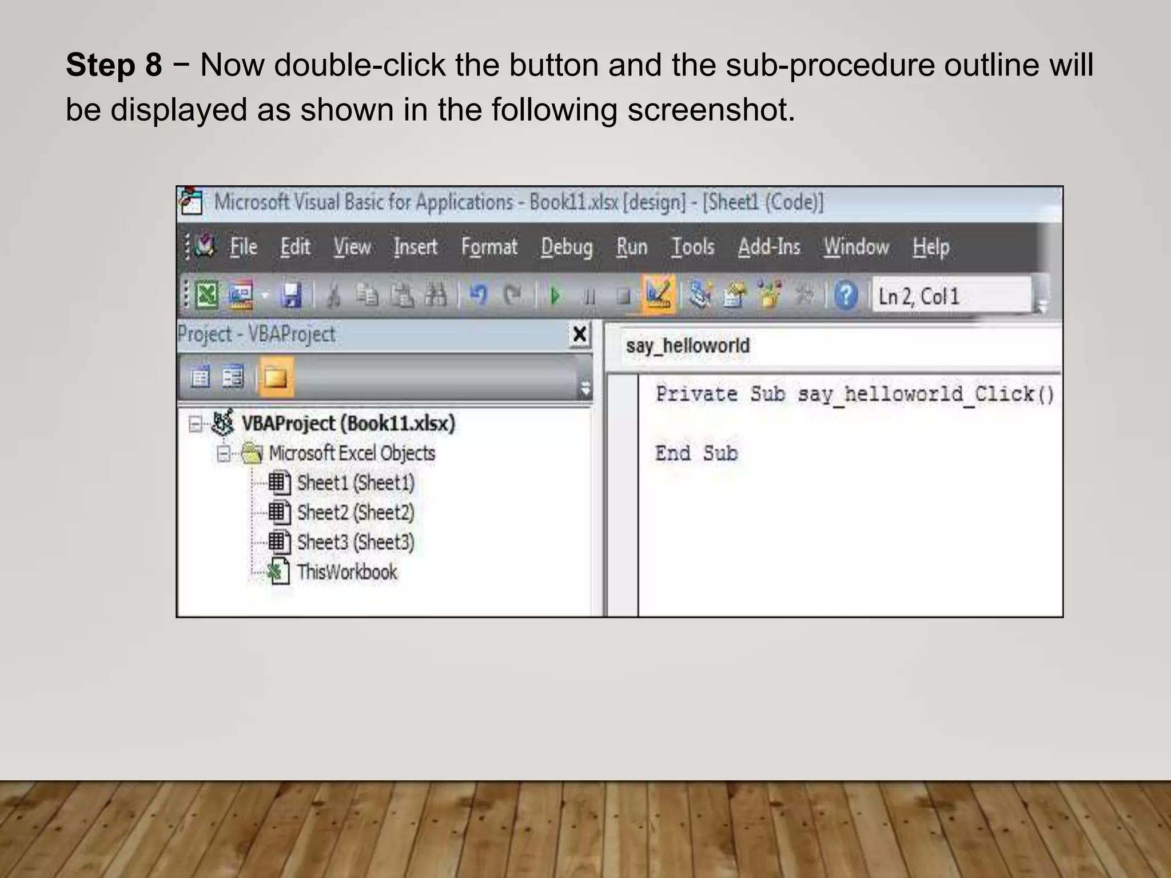Run the macro with green play icon
Viewport: 1171px width, 878px height.
[555, 296]
